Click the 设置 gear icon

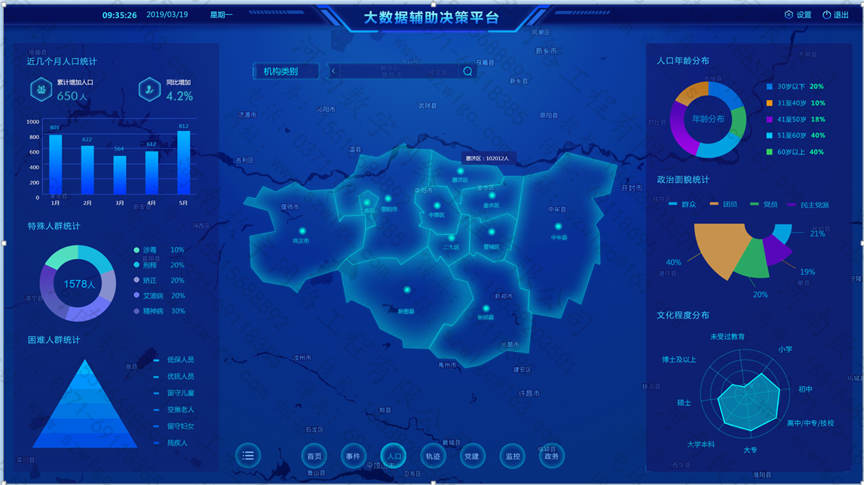[789, 15]
